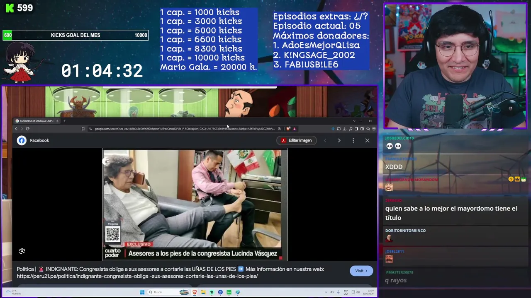Click the google.com address bar URL
The height and width of the screenshot is (298, 531).
[185, 129]
